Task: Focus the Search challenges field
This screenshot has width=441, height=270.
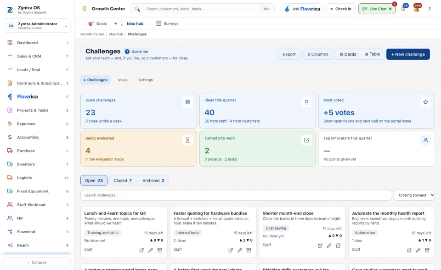Action: [x=236, y=195]
